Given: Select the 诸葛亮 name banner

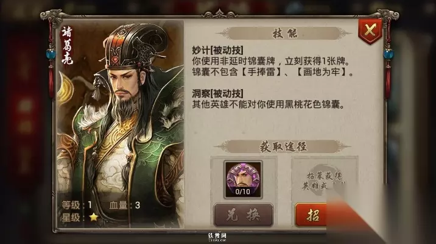Looking at the screenshot, I should (67, 45).
